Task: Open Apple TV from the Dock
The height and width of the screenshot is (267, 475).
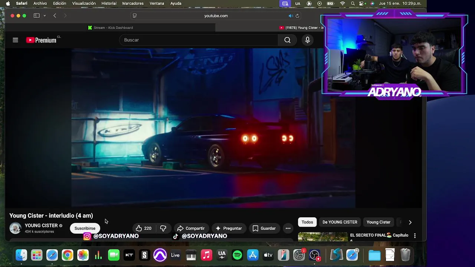Action: [268, 255]
